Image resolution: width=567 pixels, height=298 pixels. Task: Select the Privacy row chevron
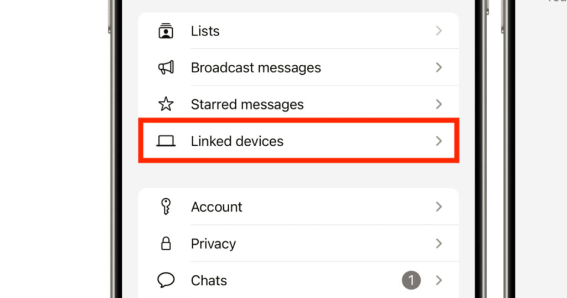click(x=439, y=244)
